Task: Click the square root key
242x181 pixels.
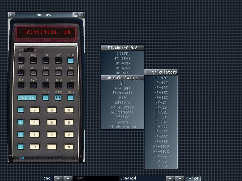Action: click(21, 73)
